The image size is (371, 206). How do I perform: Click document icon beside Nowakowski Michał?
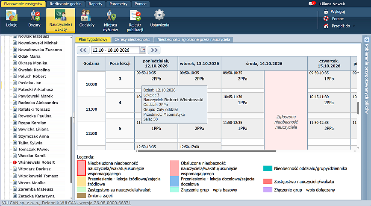(15, 43)
